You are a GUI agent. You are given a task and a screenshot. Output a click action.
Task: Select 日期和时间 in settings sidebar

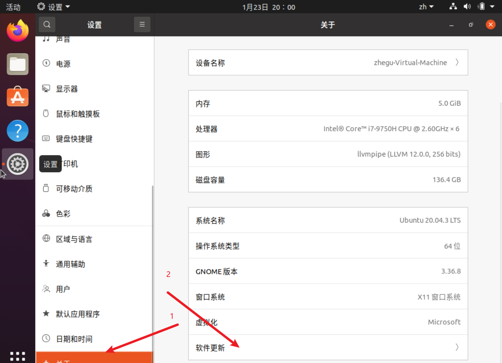click(x=94, y=339)
